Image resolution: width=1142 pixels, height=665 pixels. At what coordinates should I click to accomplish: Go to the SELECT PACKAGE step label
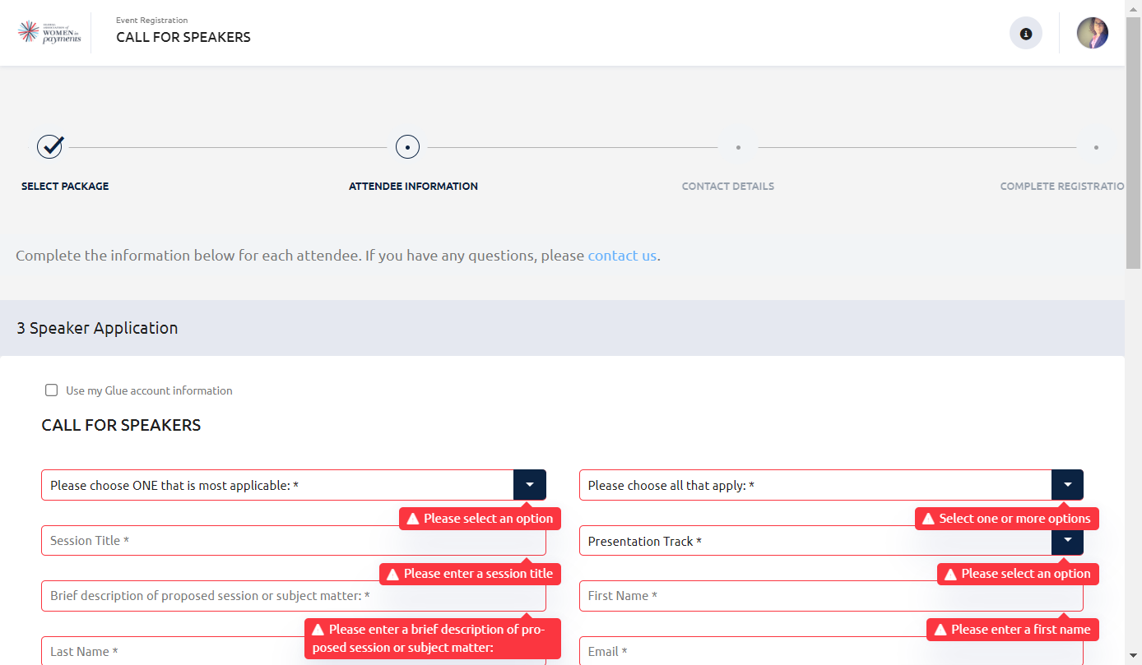point(65,187)
